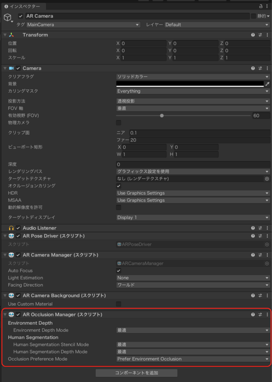
Task: Collapse the AR Occlusion Manager foldout
Action: pos(5,315)
